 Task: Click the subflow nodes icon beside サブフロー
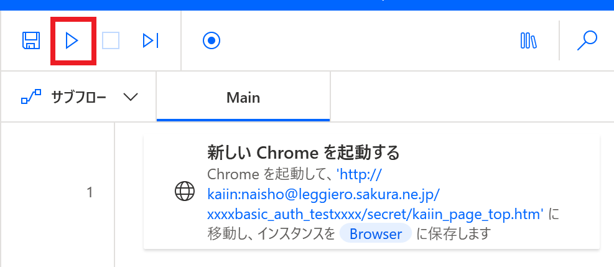click(x=31, y=97)
